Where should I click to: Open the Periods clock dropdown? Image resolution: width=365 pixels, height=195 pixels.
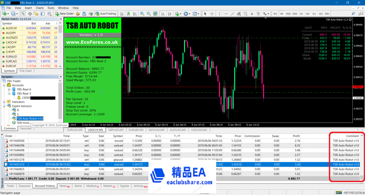(187, 14)
